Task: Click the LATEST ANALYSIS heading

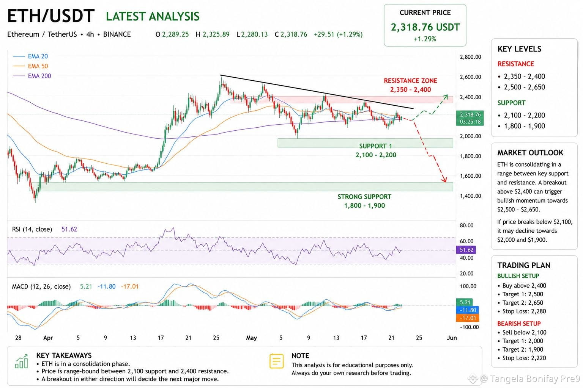Action: [x=153, y=17]
